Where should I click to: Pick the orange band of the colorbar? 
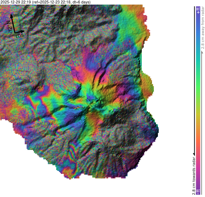[198, 137]
